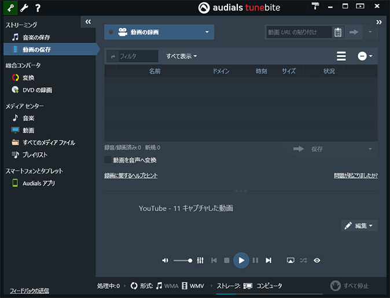390x298 pixels.
Task: Pause playback
Action: pos(255,260)
